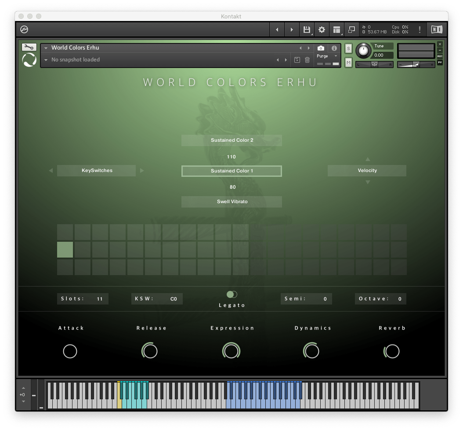463x430 pixels.
Task: Adjust the Tune knob
Action: (x=363, y=51)
